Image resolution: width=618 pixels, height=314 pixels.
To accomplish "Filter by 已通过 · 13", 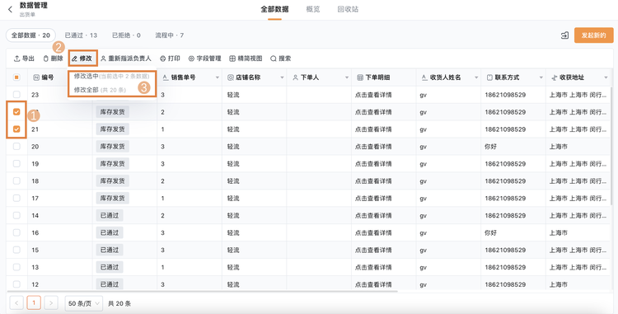I will click(x=81, y=35).
